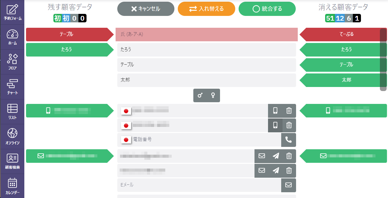Open the チャート view

[12, 87]
